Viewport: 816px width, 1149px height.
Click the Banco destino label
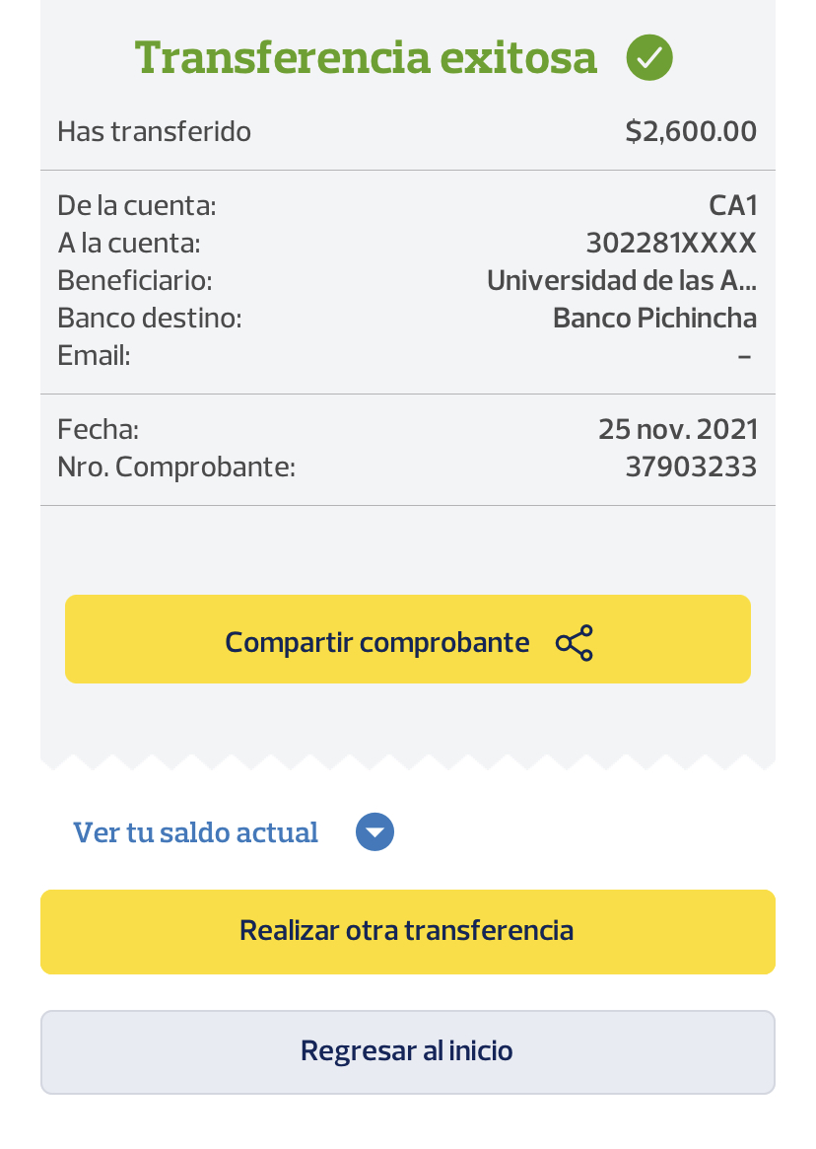point(150,319)
